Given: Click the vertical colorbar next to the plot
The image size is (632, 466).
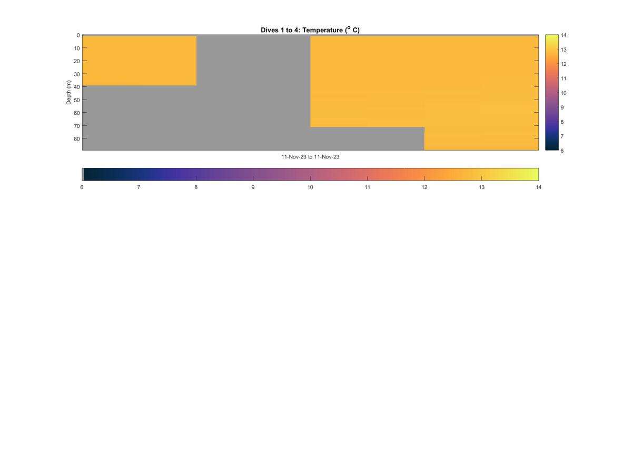Looking at the screenshot, I should [x=551, y=92].
